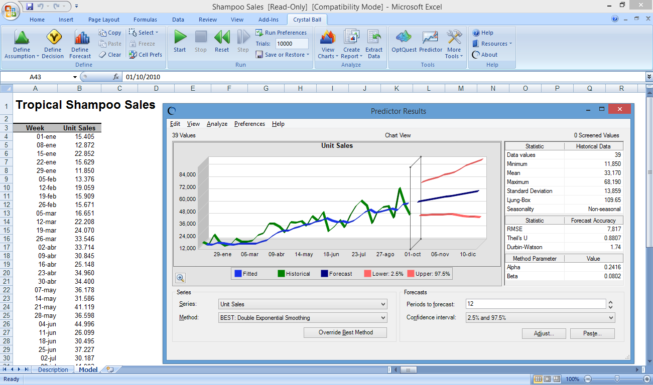Switch to Normal view in status bar
Viewport: 653px width, 385px height.
[538, 379]
